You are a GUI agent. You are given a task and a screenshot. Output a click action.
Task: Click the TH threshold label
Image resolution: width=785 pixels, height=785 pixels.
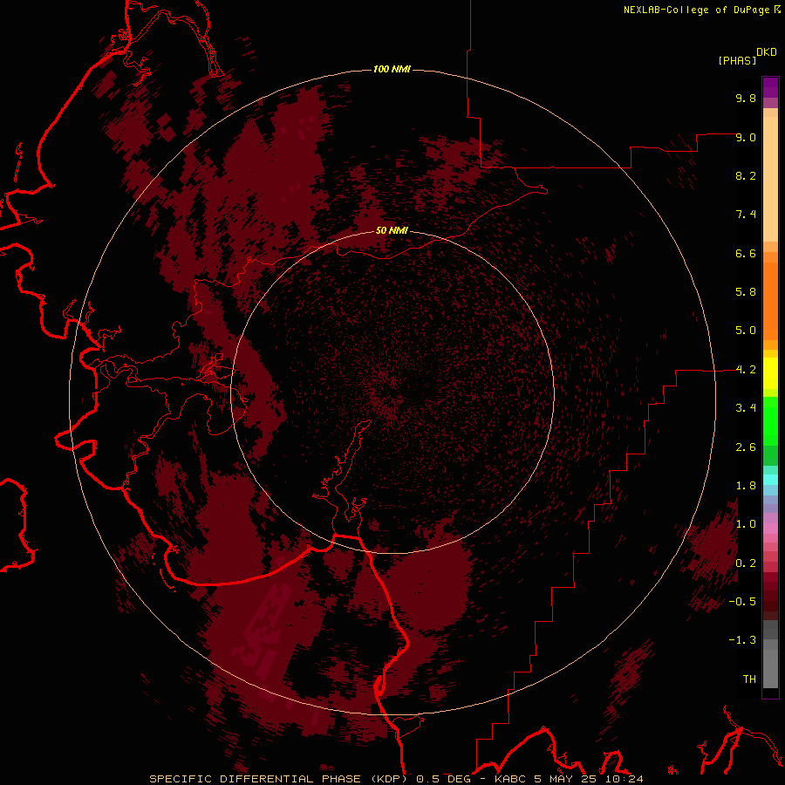749,679
